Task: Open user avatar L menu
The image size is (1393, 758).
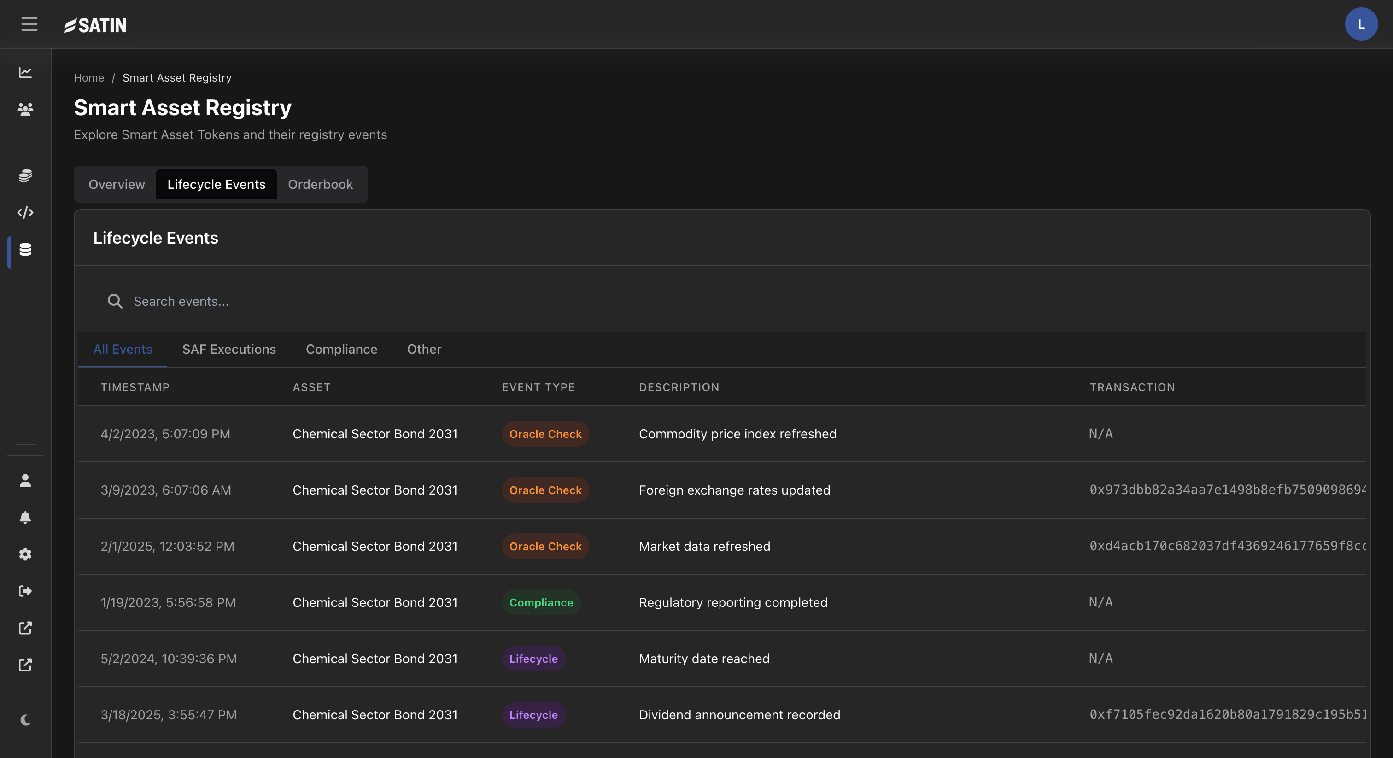Action: tap(1361, 24)
